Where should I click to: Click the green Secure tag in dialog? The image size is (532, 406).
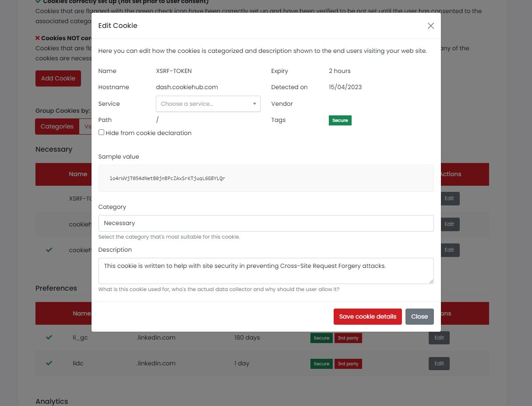tap(340, 121)
